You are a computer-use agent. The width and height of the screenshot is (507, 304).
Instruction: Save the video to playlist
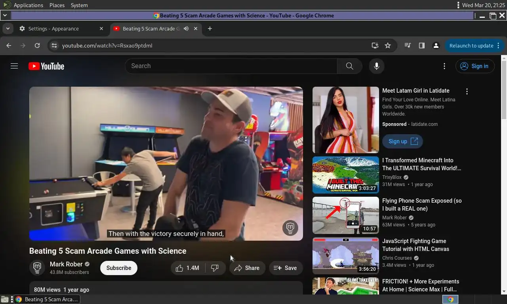pos(286,268)
